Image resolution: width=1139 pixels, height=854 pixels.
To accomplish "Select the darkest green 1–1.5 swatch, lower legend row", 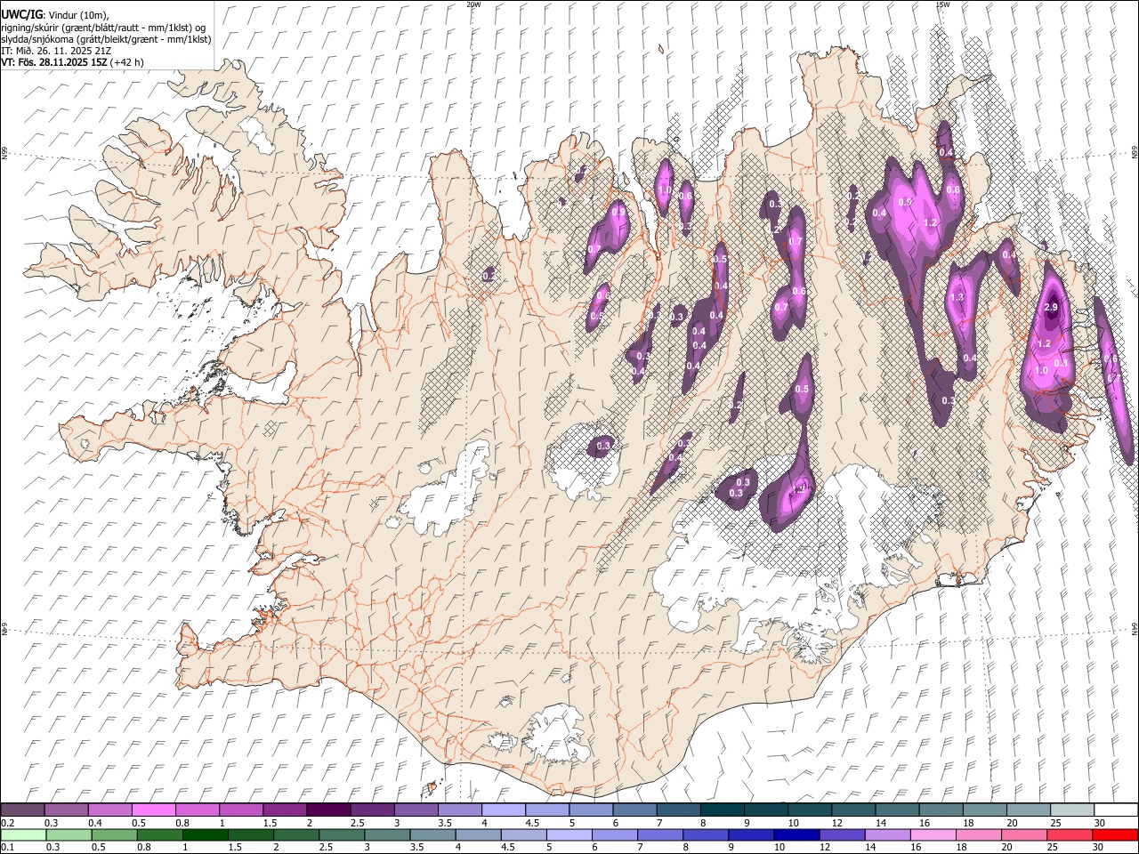I will coord(206,834).
